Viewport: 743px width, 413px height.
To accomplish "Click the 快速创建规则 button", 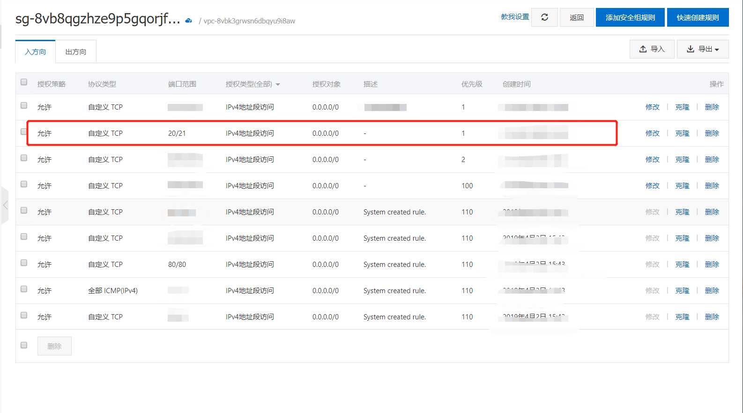I will 698,17.
